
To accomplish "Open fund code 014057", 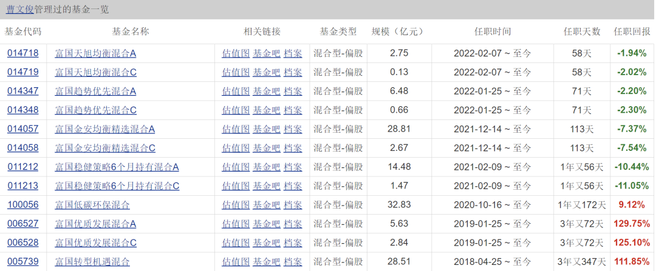I will point(22,129).
